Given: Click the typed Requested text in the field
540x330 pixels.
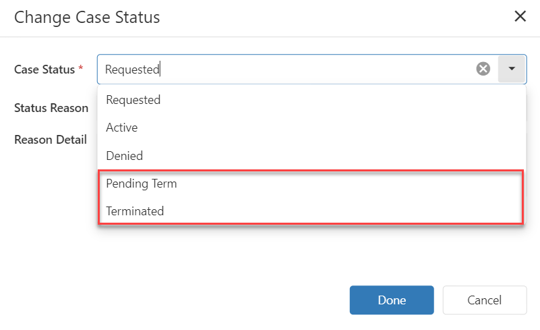Looking at the screenshot, I should tap(132, 69).
